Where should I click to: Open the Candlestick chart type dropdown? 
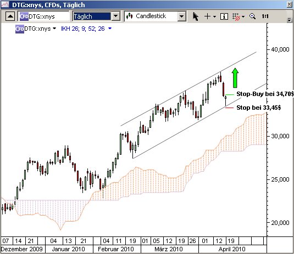(x=181, y=16)
